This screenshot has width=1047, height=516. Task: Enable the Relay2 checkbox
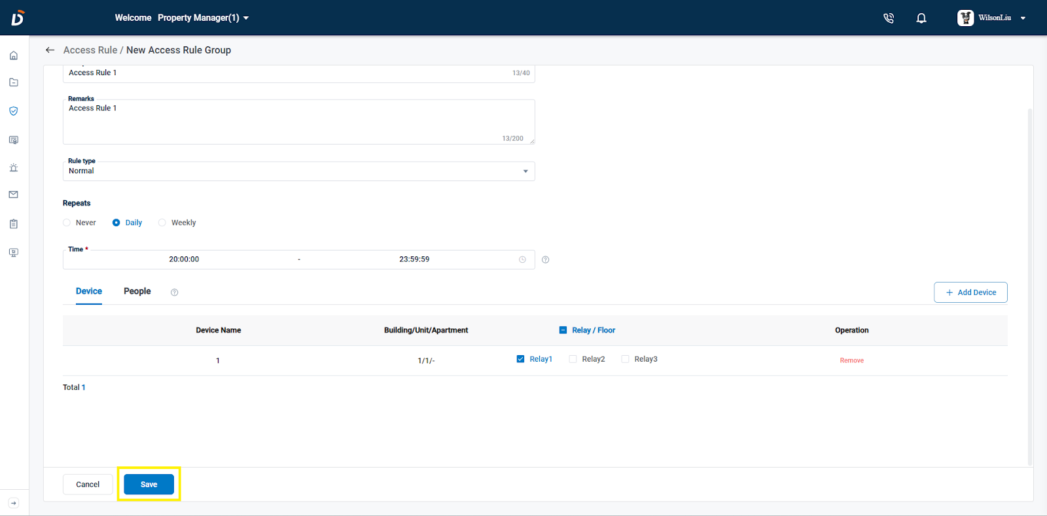(x=573, y=359)
